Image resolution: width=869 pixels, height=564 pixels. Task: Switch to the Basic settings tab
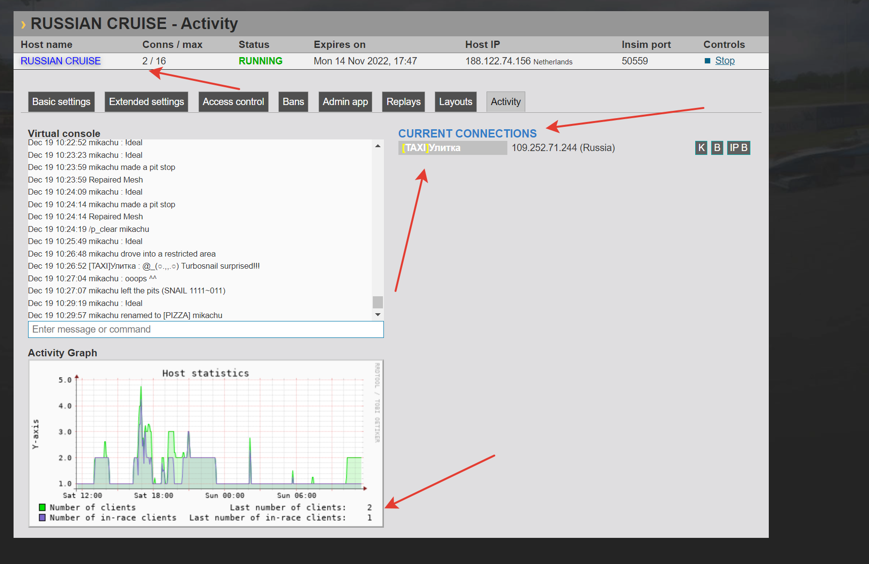click(x=61, y=102)
